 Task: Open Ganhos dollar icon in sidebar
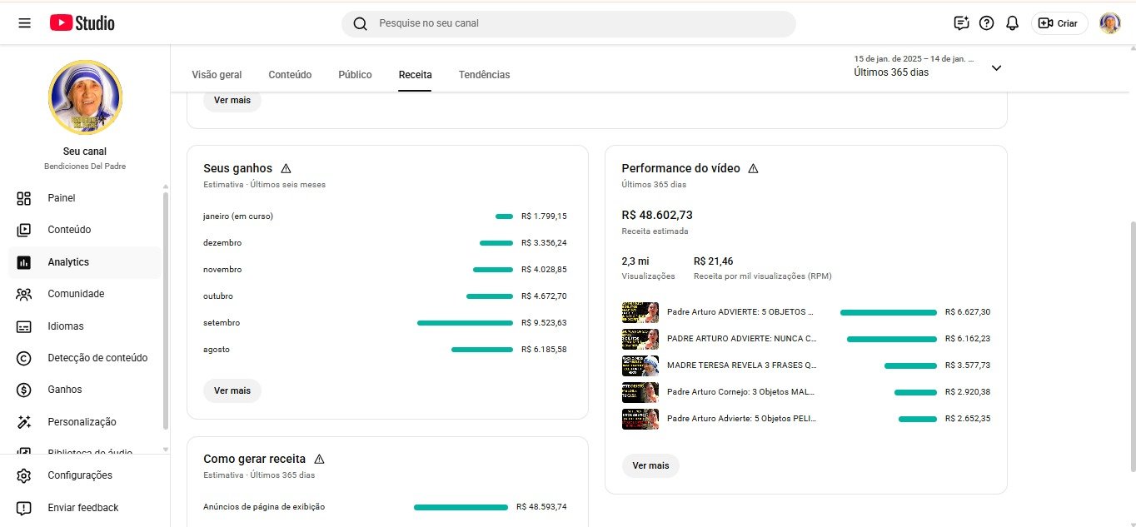(24, 390)
